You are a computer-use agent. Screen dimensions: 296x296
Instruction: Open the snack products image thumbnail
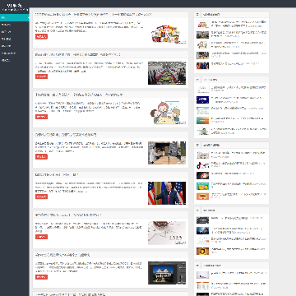pos(167,34)
